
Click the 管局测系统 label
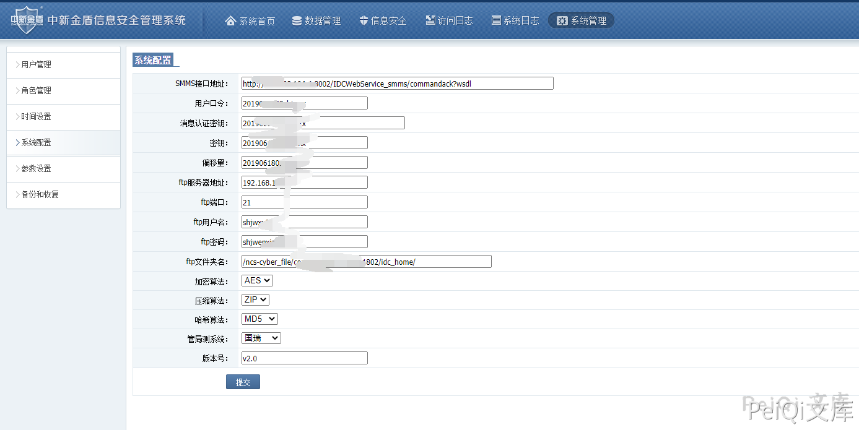pos(208,338)
